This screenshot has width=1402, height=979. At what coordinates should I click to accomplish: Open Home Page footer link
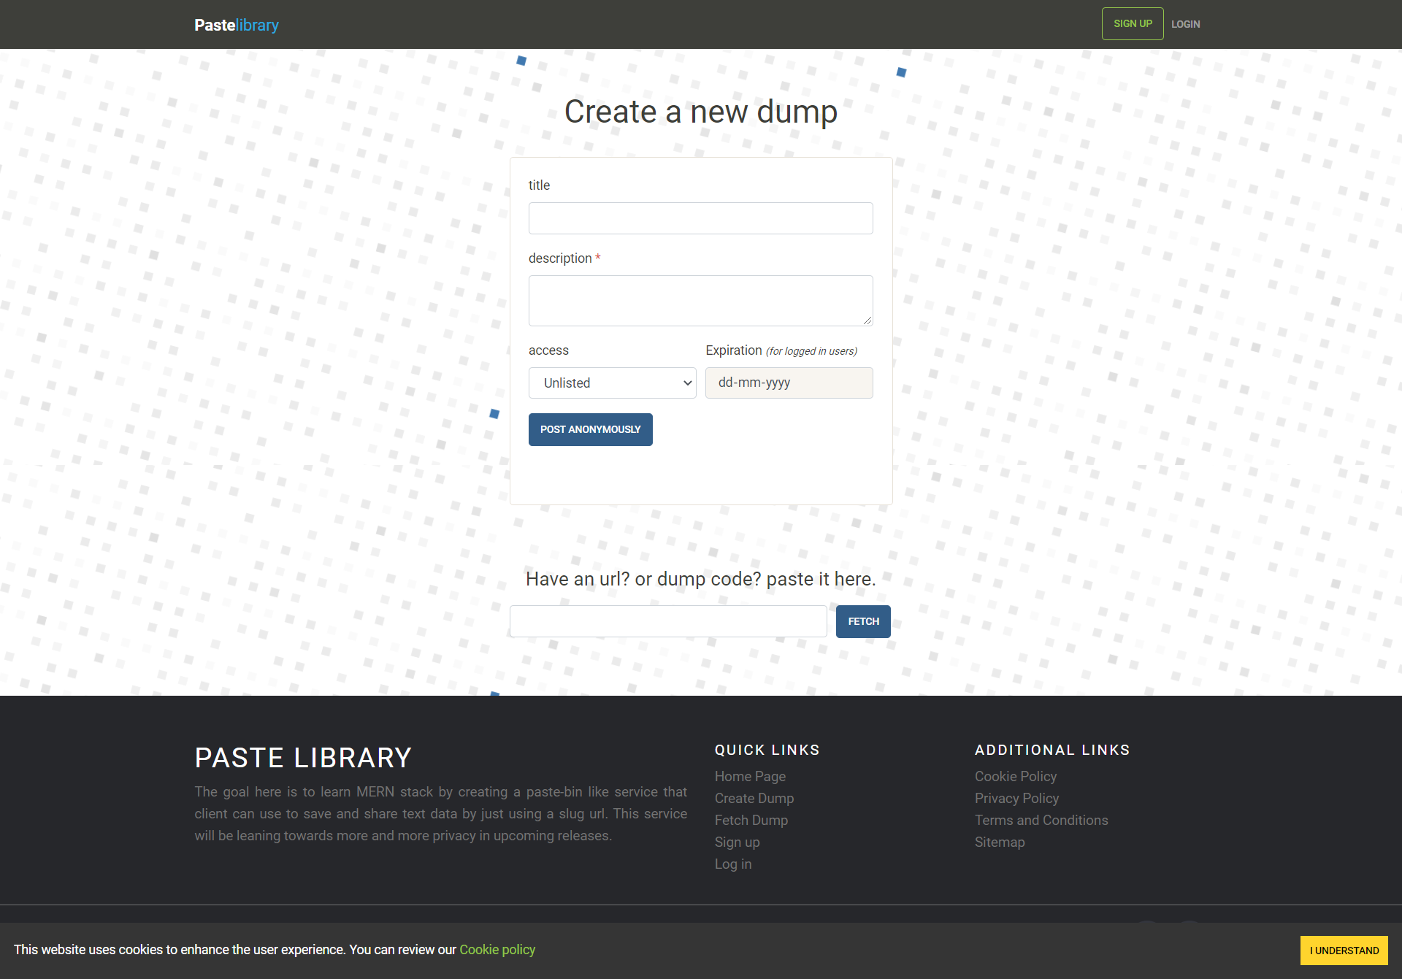tap(750, 776)
